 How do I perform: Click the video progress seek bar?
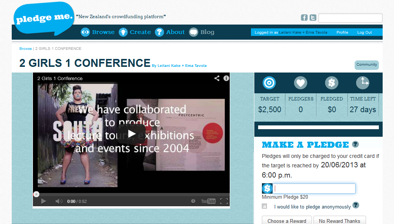click(x=131, y=194)
